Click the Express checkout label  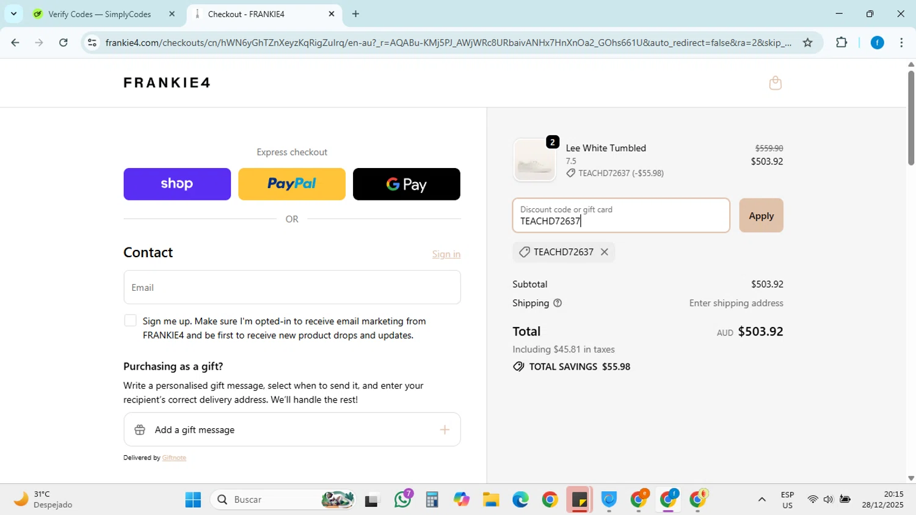(x=292, y=152)
